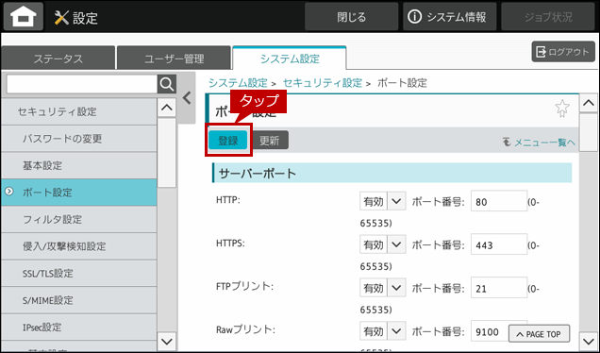Image resolution: width=600 pixels, height=353 pixels.
Task: Go to the home screen icon
Action: [24, 16]
